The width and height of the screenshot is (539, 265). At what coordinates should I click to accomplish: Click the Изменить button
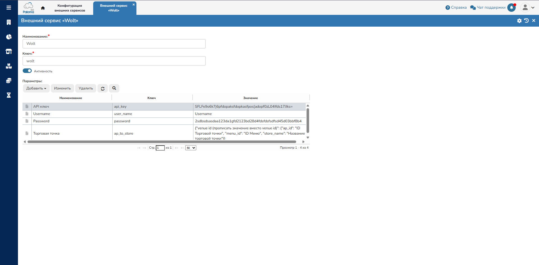(x=62, y=88)
